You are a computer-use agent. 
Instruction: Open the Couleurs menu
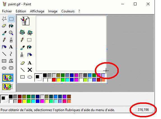pos(68,11)
